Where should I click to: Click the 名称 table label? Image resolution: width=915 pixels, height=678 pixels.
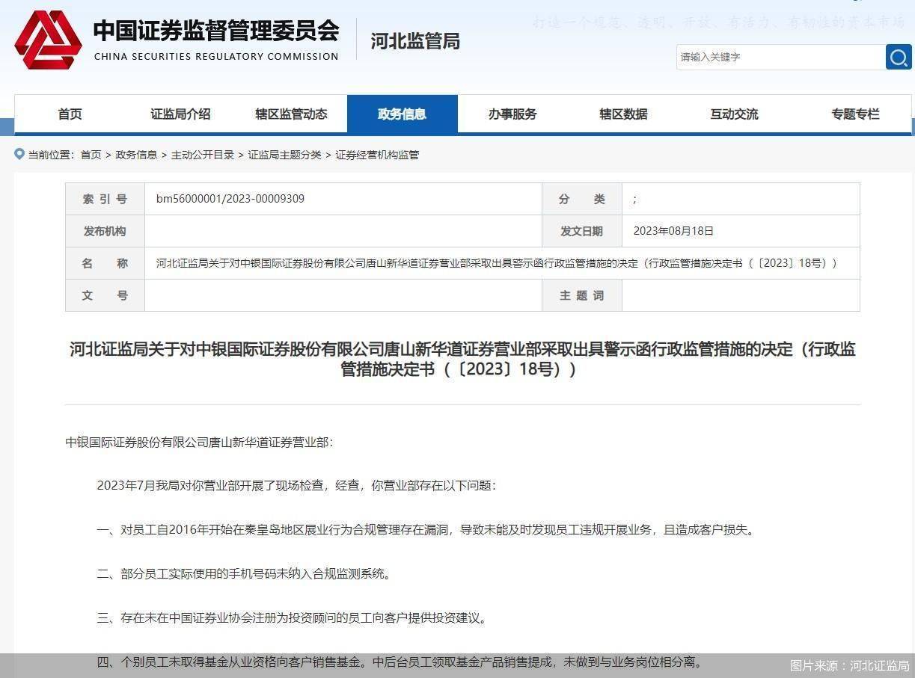(x=105, y=263)
